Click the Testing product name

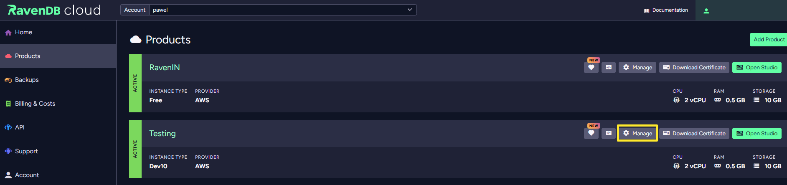(162, 133)
